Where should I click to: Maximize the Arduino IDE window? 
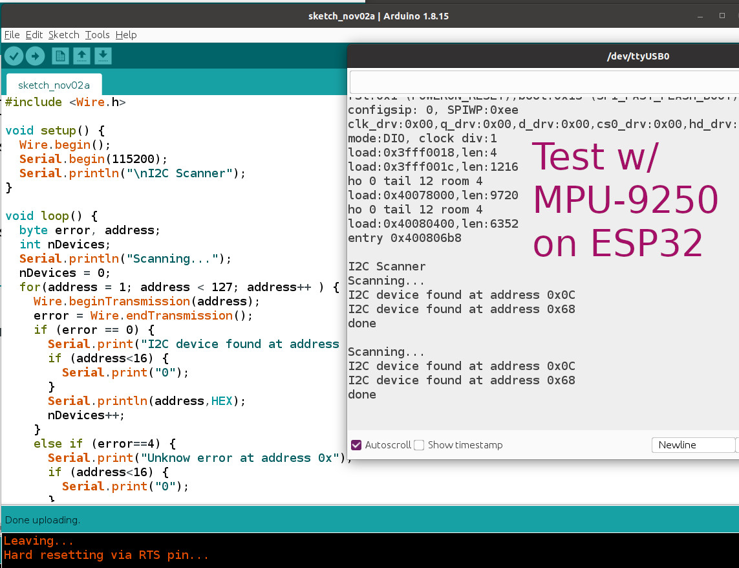pos(722,16)
